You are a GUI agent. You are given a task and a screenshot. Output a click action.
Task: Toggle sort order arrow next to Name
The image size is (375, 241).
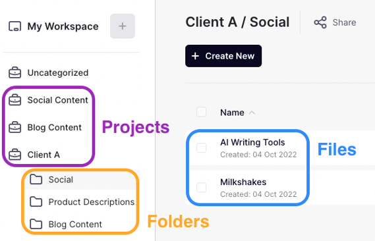click(252, 113)
